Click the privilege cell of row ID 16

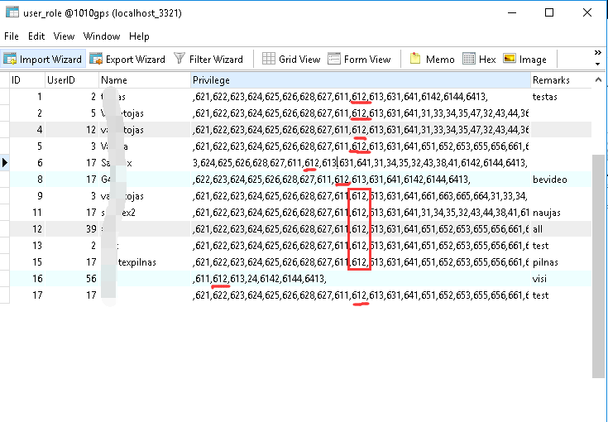tap(361, 279)
